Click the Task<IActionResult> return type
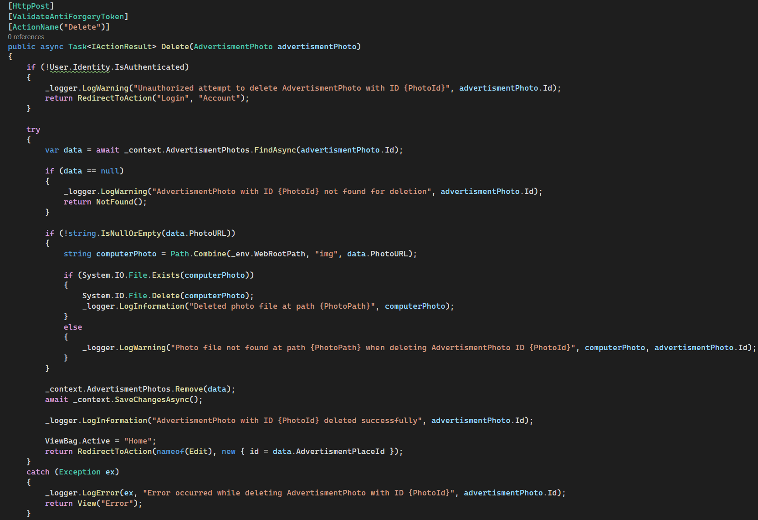This screenshot has height=520, width=758. coord(112,46)
